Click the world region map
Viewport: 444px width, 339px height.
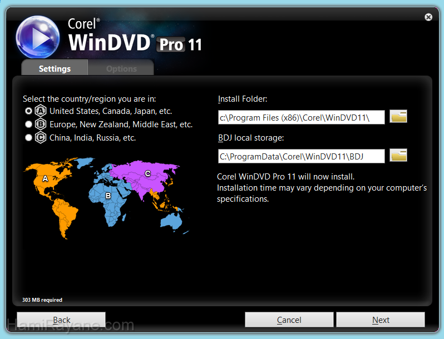coord(106,198)
